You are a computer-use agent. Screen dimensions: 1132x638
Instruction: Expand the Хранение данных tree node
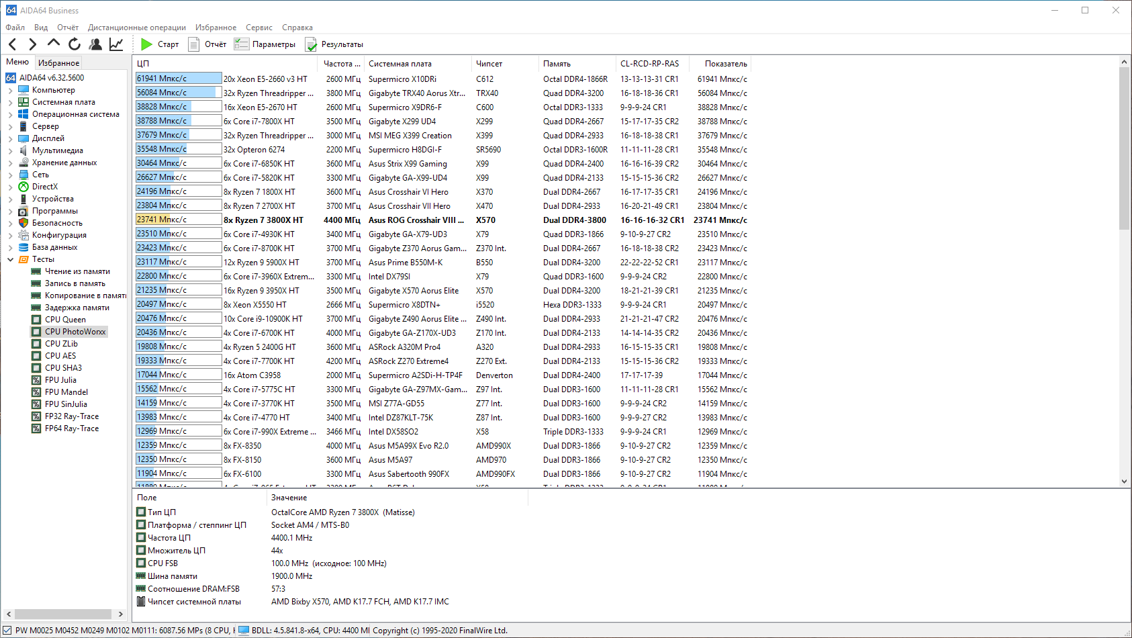coord(10,163)
